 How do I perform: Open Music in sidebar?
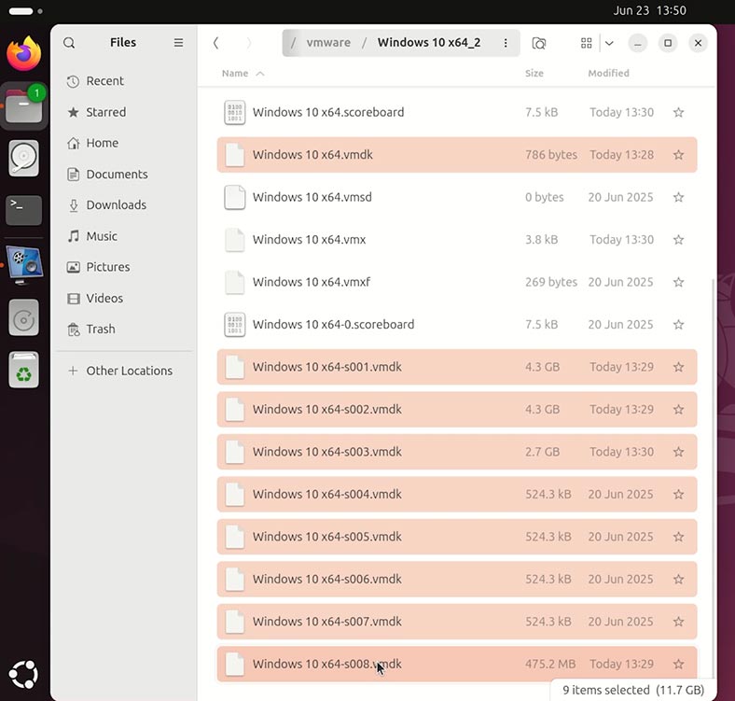click(123, 236)
